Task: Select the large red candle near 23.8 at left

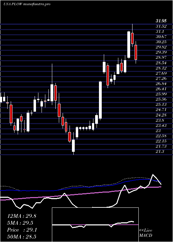Action: tap(11, 114)
